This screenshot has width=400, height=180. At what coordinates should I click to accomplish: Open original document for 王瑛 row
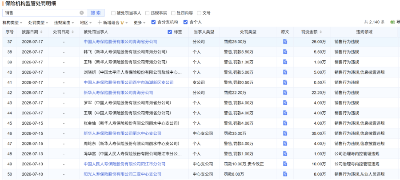[x=285, y=113]
